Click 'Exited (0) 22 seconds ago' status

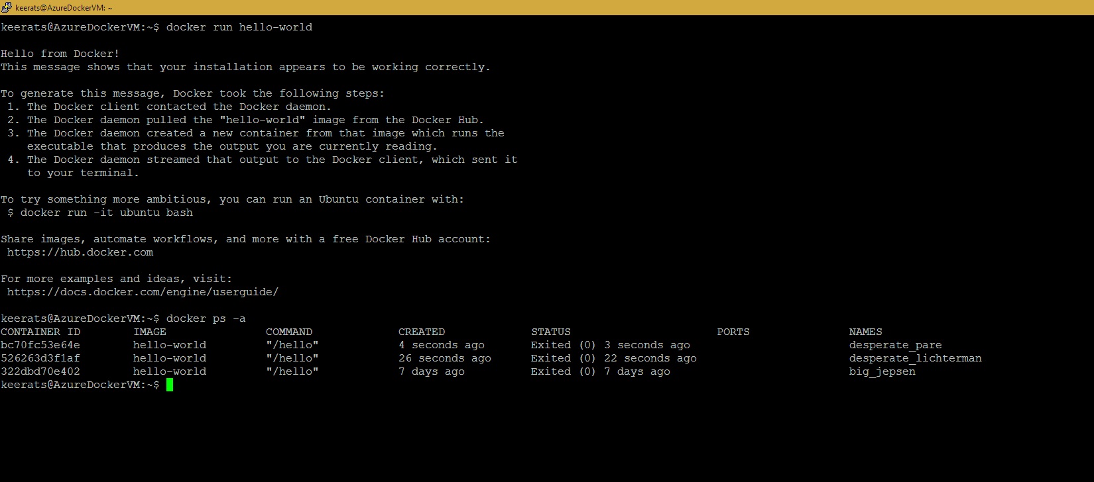pos(614,358)
